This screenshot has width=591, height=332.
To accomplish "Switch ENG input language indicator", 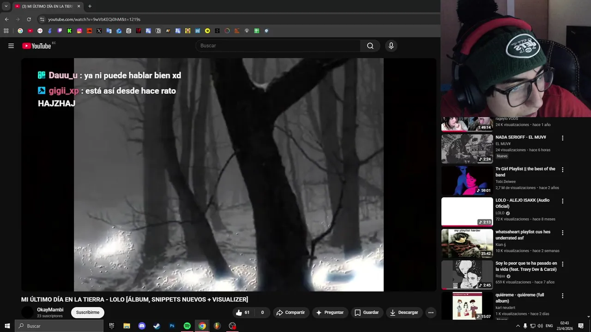I will pyautogui.click(x=549, y=326).
